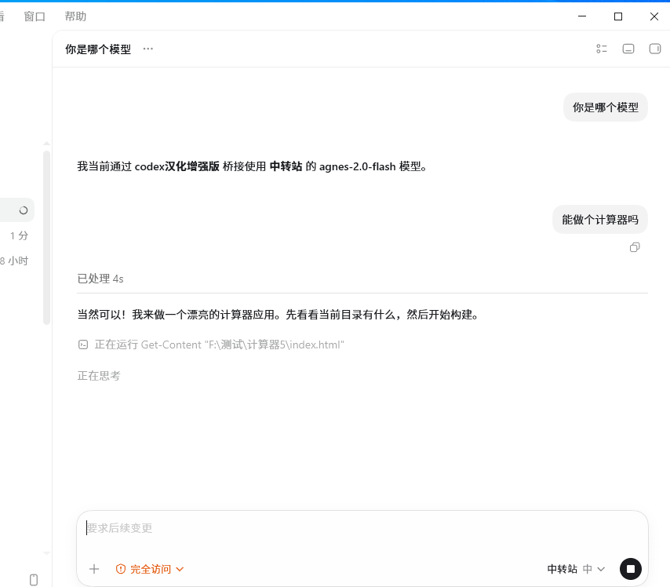Click the 能做个计算器吗 message bubble
The width and height of the screenshot is (670, 587).
[600, 220]
